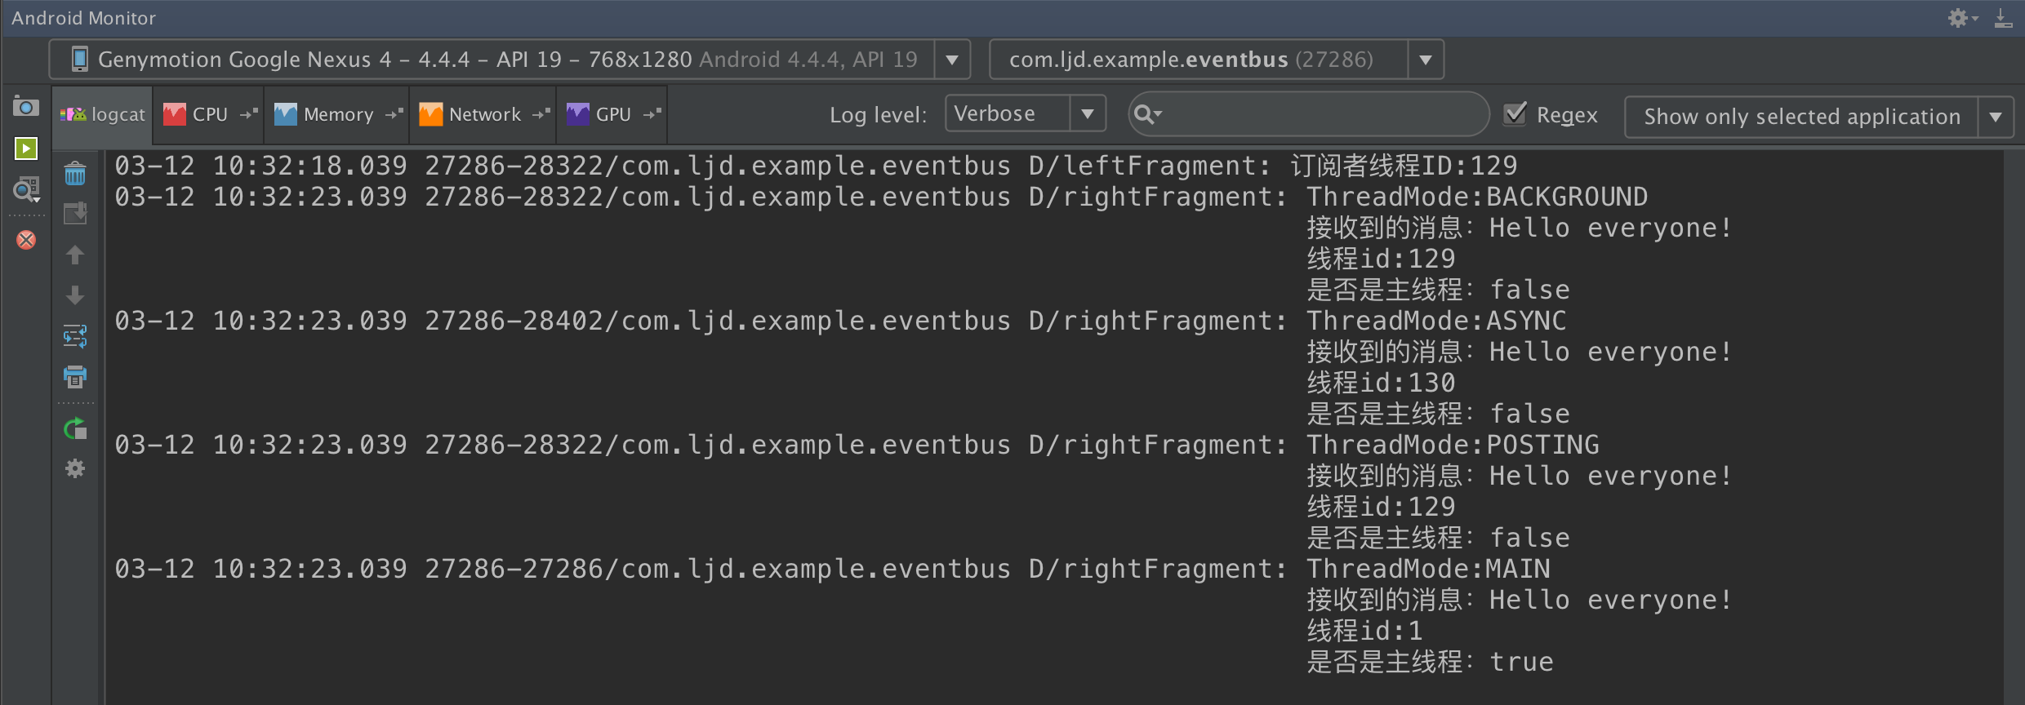Detach the Memory tab with pin icon

(394, 114)
